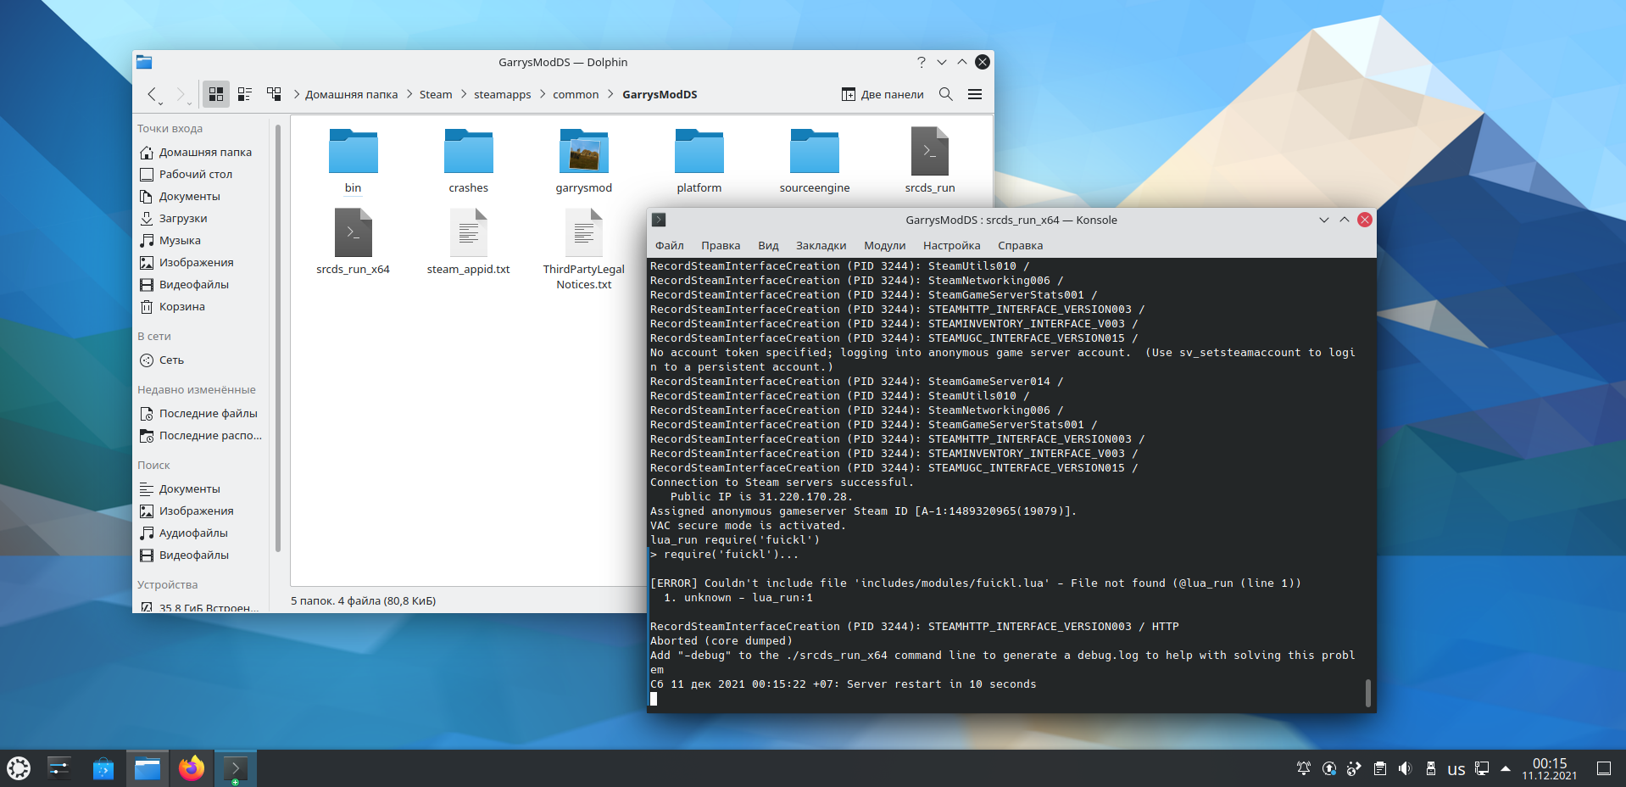The height and width of the screenshot is (787, 1626).
Task: Open Dolphin search with the magnifier icon
Action: click(x=946, y=94)
